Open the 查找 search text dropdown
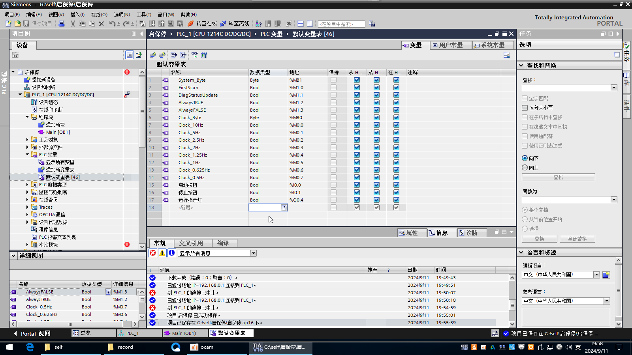Screen dimensions: 632x355 tap(614, 88)
